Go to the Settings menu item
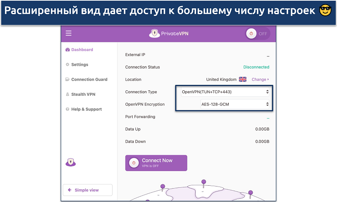The image size is (337, 202). (79, 65)
